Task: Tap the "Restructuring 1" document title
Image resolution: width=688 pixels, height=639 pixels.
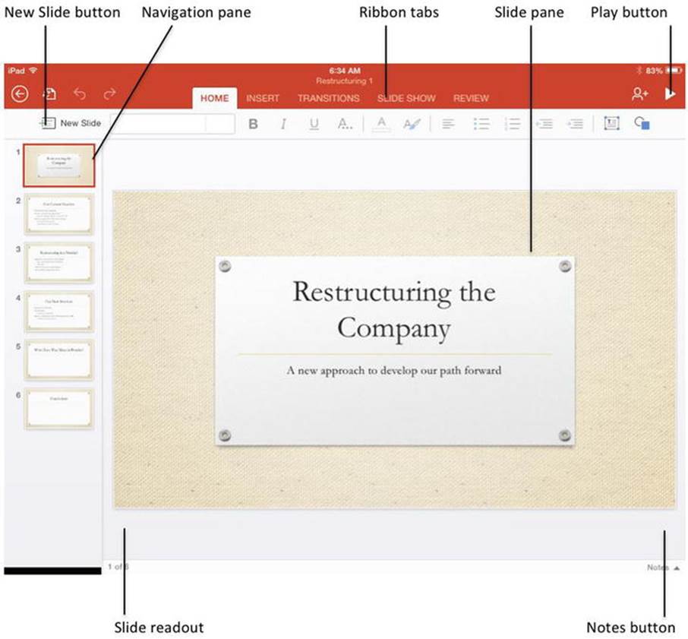Action: point(345,81)
